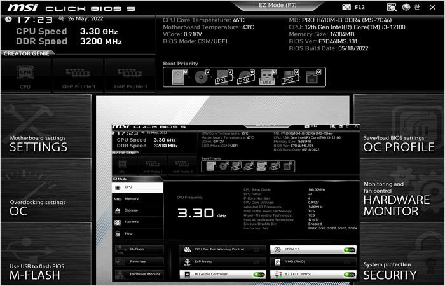Screen dimensions: 445x286
Task: Select USB key boot device in the Advanced window's Boot Priority
Action: pyautogui.click(x=268, y=77)
